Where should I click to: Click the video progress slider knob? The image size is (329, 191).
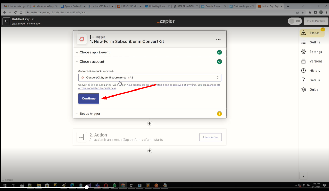86,187
